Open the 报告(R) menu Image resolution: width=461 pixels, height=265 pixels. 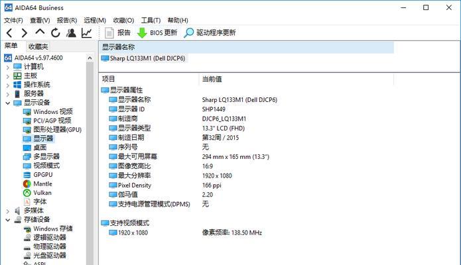[x=67, y=21]
